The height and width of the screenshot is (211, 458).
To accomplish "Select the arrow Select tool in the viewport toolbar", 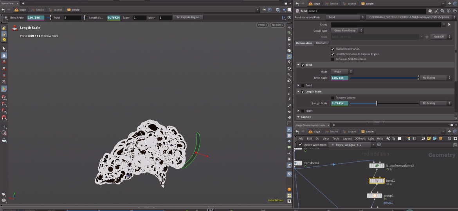I will pyautogui.click(x=4, y=48).
